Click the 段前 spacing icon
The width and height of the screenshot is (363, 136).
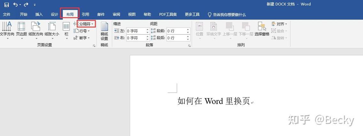pos(153,31)
